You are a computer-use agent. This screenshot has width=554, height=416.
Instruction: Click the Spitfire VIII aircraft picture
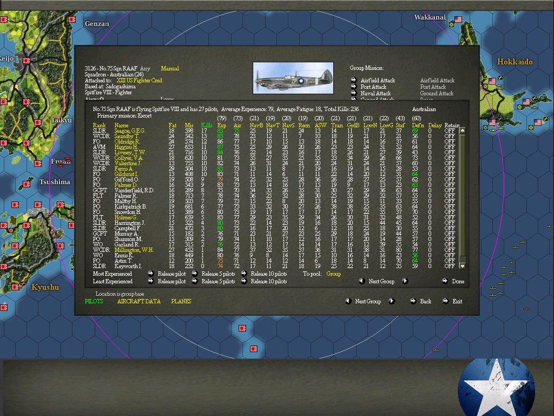tap(293, 78)
